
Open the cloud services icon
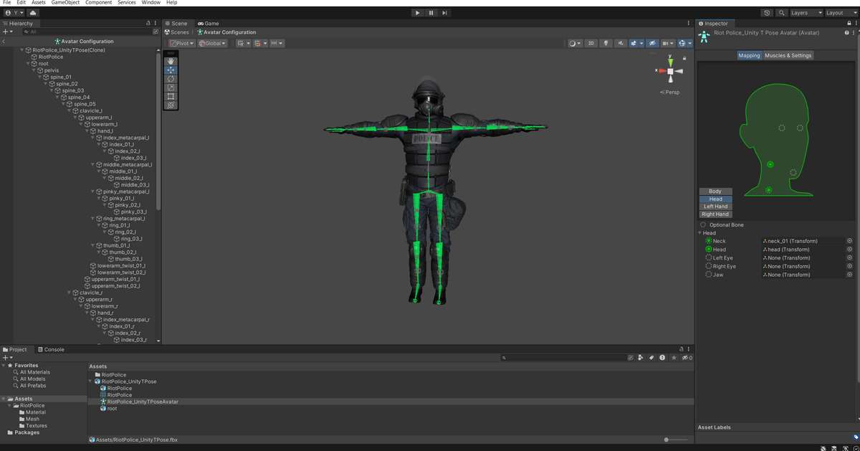[34, 13]
